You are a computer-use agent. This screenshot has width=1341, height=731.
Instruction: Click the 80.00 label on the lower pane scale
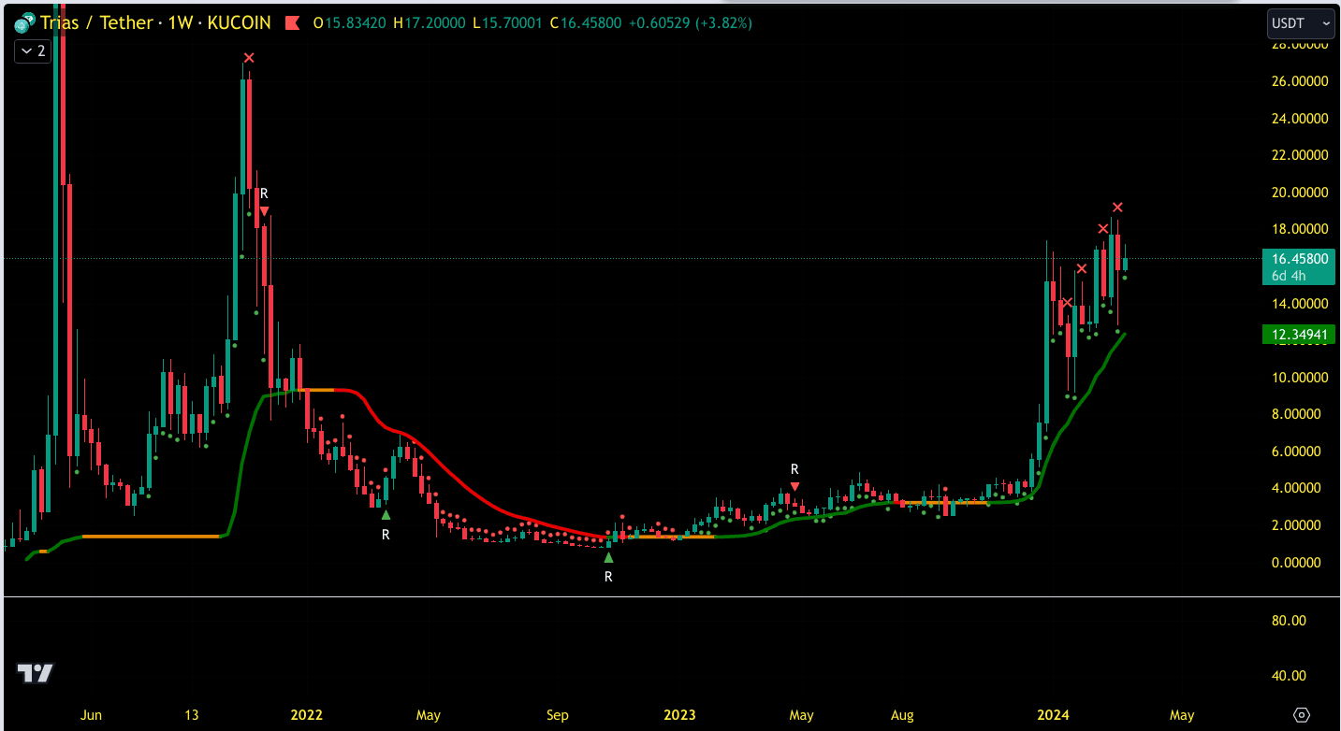(1287, 621)
